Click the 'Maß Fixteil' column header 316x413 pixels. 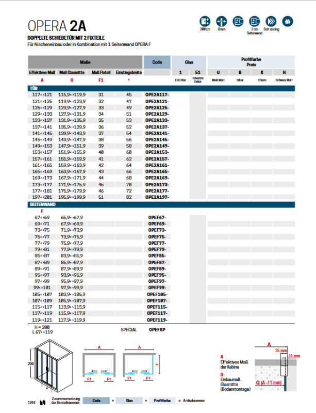click(x=101, y=72)
